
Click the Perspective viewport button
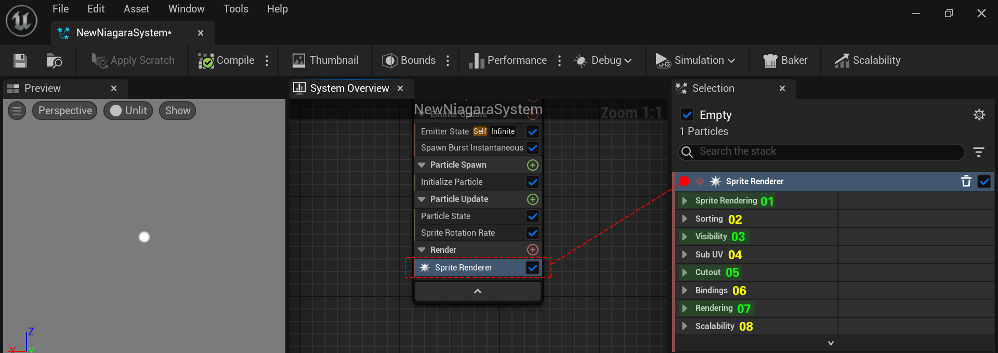click(x=65, y=111)
